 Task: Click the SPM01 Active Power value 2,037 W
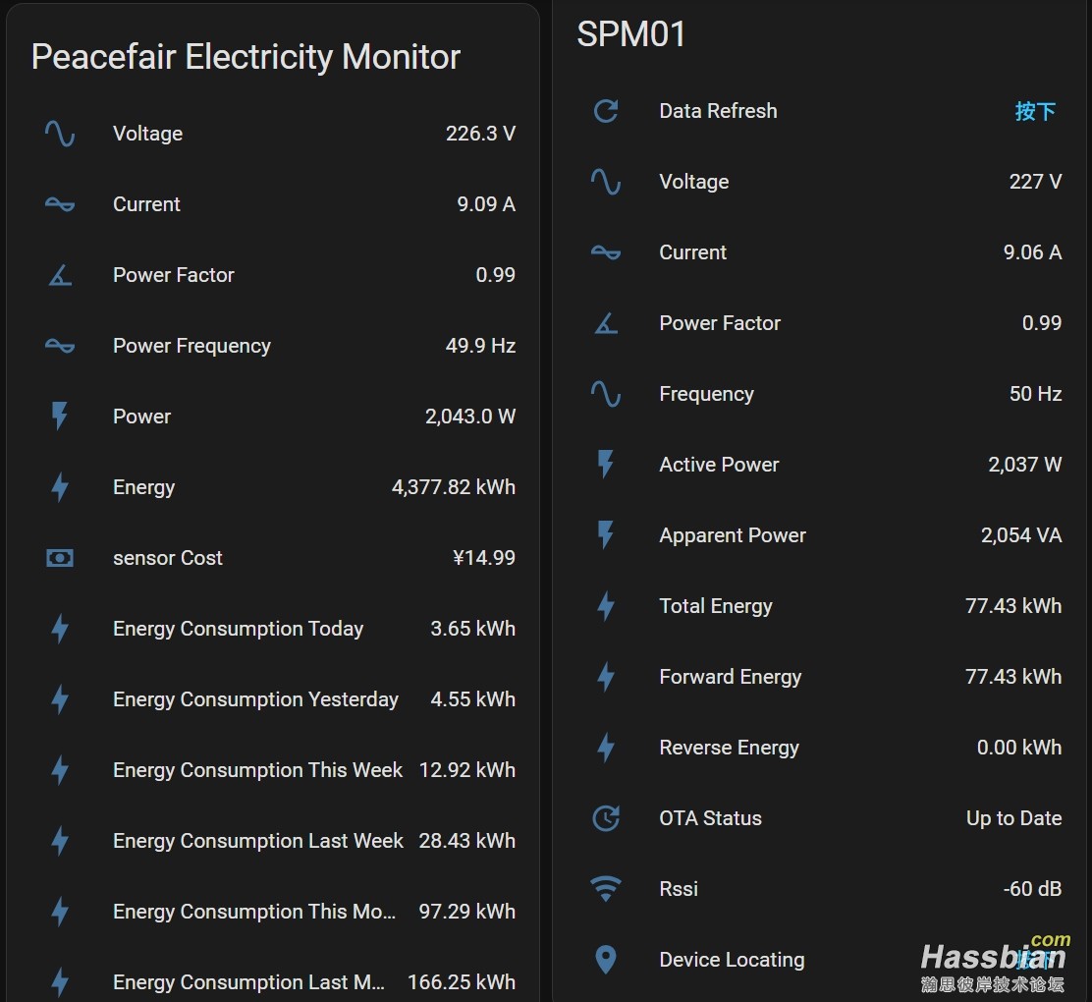coord(1024,465)
